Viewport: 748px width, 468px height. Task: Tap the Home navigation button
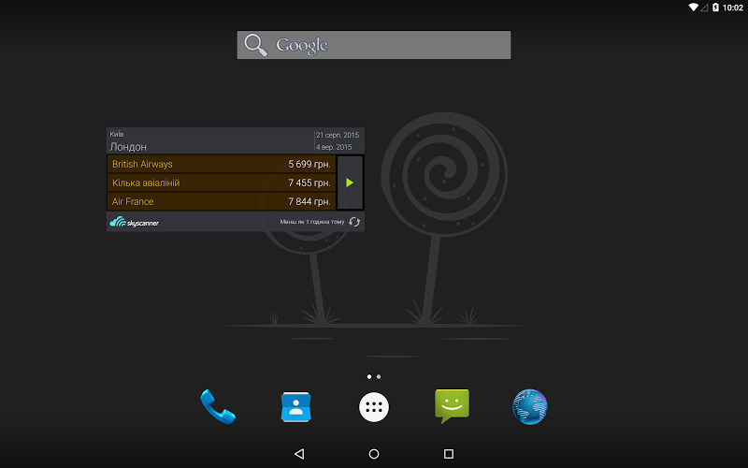pyautogui.click(x=374, y=454)
